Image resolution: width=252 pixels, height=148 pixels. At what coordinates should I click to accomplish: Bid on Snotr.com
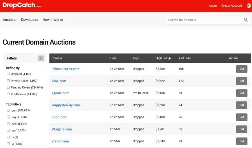[242, 117]
